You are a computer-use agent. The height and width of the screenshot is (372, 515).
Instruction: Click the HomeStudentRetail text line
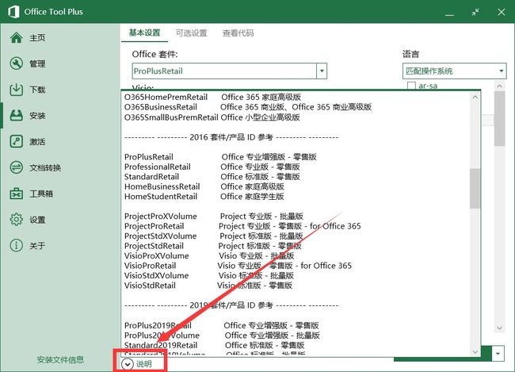click(x=204, y=197)
